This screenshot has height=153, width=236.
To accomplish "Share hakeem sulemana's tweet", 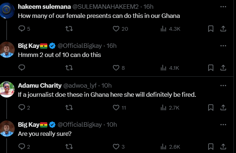I will 223,28.
